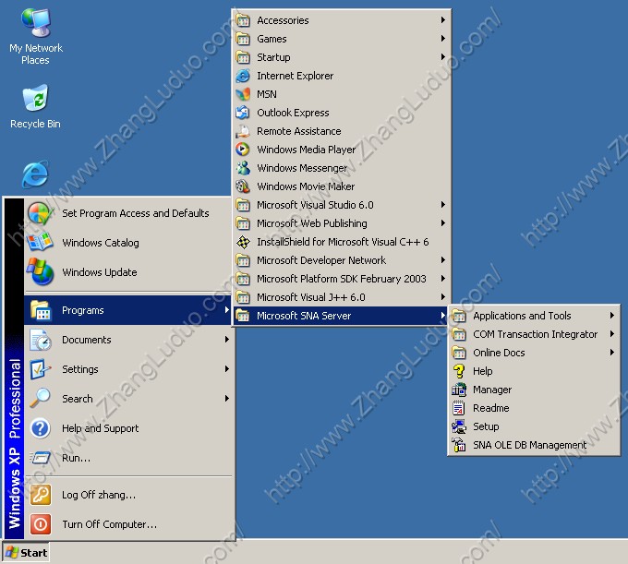Click the Readme text in SNA submenu
The image size is (628, 564).
[x=491, y=408]
